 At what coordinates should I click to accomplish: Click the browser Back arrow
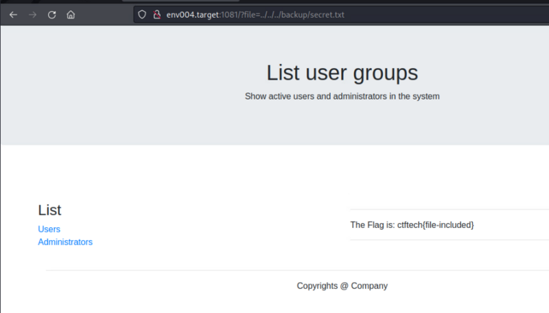pyautogui.click(x=13, y=14)
